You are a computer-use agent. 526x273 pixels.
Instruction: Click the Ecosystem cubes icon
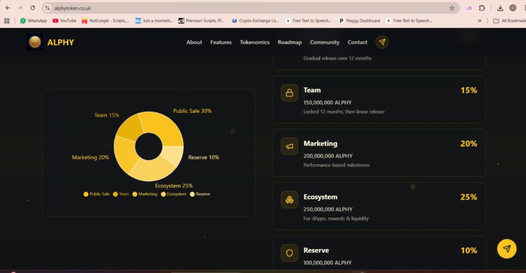[289, 200]
